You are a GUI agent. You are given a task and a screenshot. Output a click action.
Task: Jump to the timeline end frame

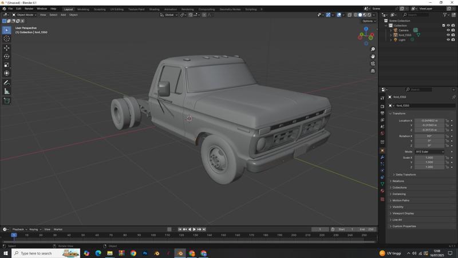[x=204, y=229]
